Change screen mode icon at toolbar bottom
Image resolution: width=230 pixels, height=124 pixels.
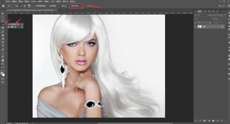[x=3, y=82]
